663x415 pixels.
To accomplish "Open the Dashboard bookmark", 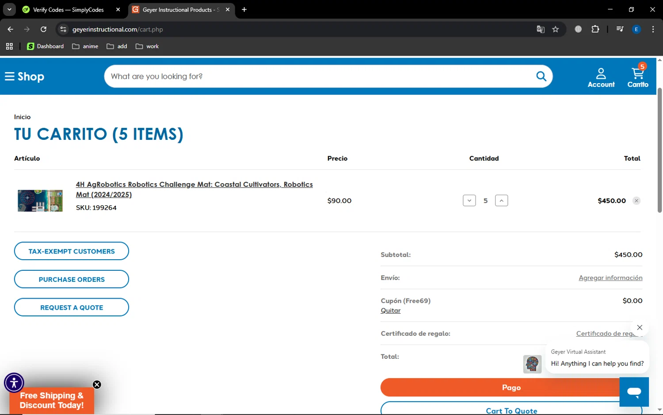I will pyautogui.click(x=45, y=46).
